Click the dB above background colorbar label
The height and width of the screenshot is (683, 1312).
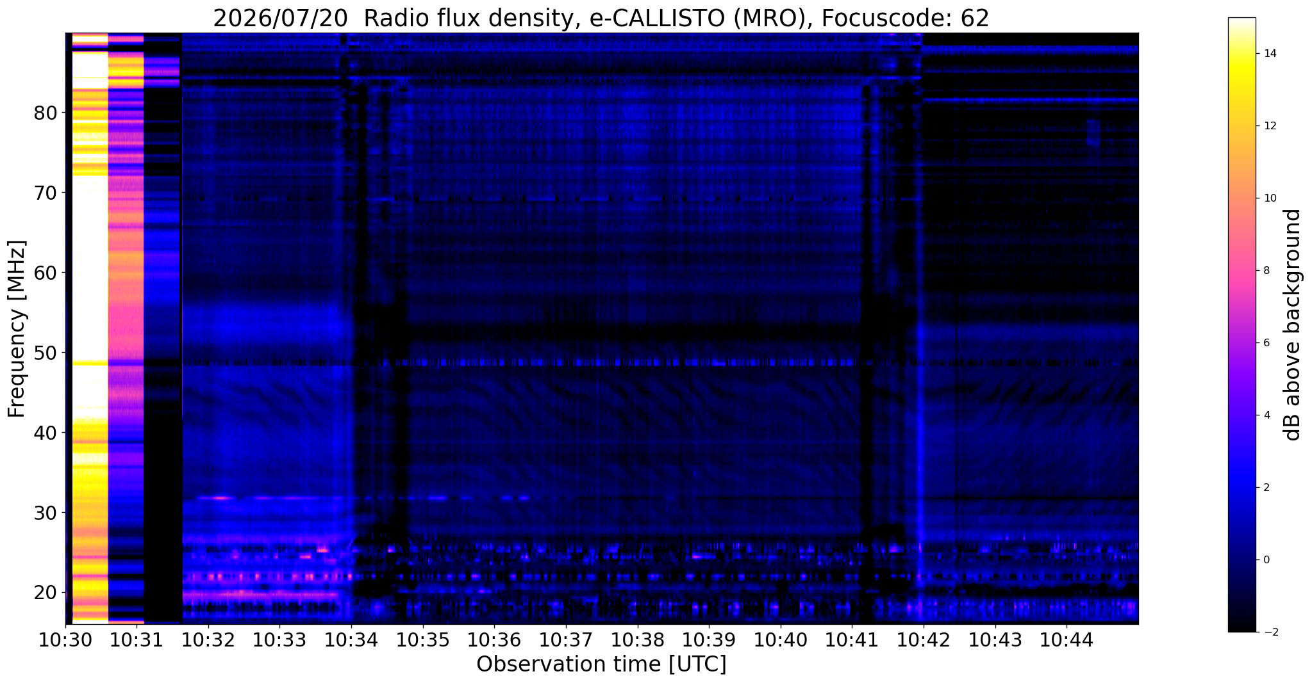coord(1293,325)
